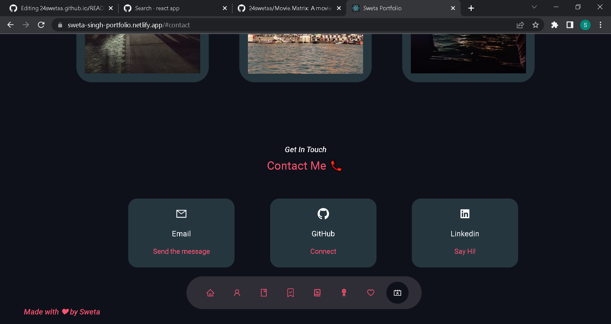Open Send the message link
611x324 pixels.
tap(181, 251)
